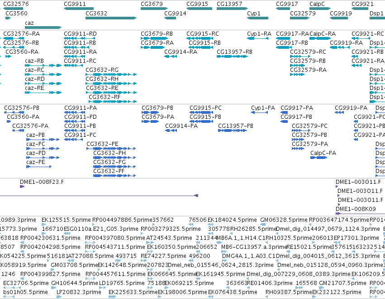Open transcript CG32576-RA
This screenshot has width=385, height=299.
click(x=21, y=33)
